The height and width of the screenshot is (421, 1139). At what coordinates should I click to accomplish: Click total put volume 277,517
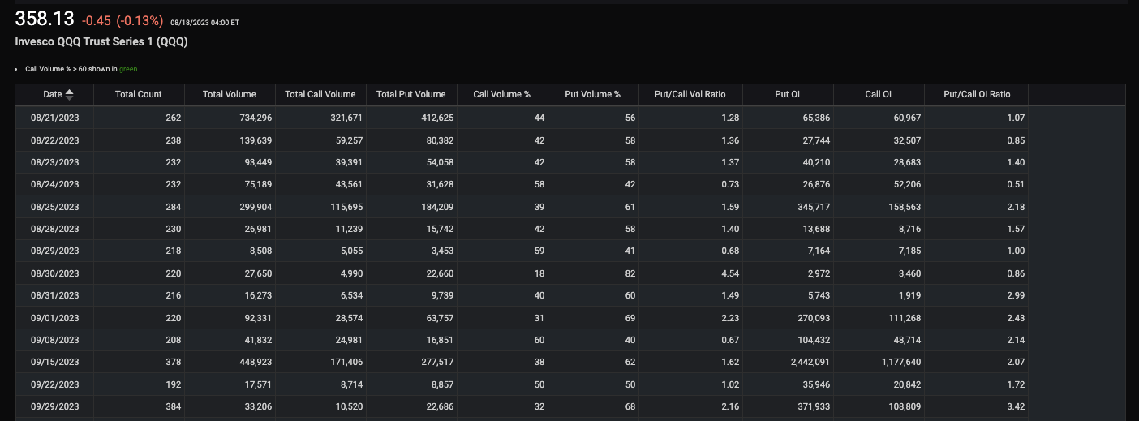tap(437, 362)
